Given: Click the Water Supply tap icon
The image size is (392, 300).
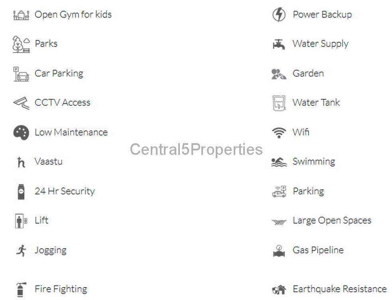Looking at the screenshot, I should tap(279, 44).
